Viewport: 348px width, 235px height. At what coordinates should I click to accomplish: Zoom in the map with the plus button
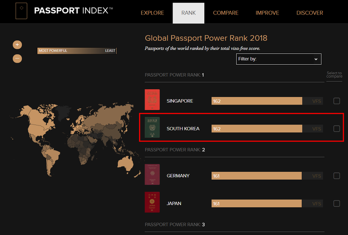pos(17,45)
